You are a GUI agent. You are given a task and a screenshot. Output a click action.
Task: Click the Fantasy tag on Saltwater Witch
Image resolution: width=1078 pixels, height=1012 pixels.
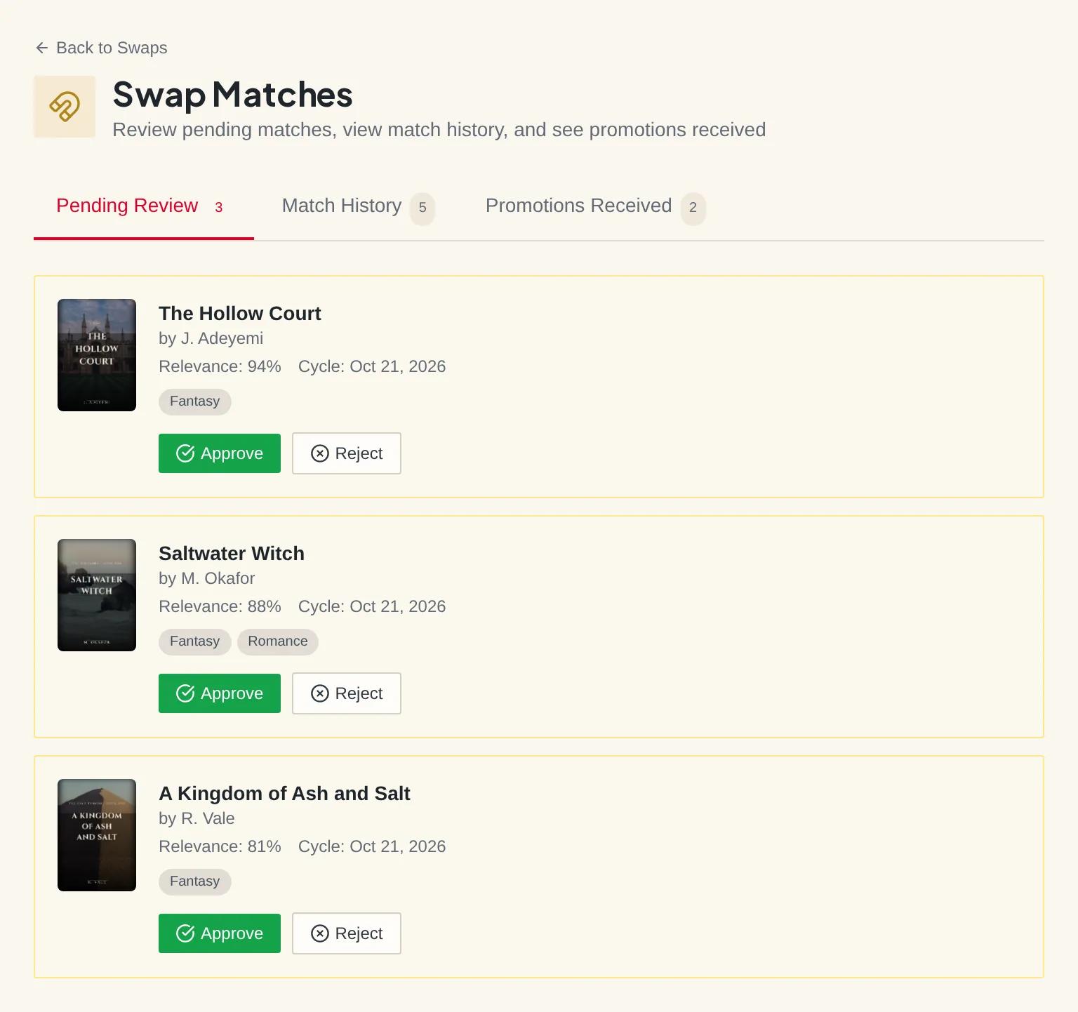(195, 641)
